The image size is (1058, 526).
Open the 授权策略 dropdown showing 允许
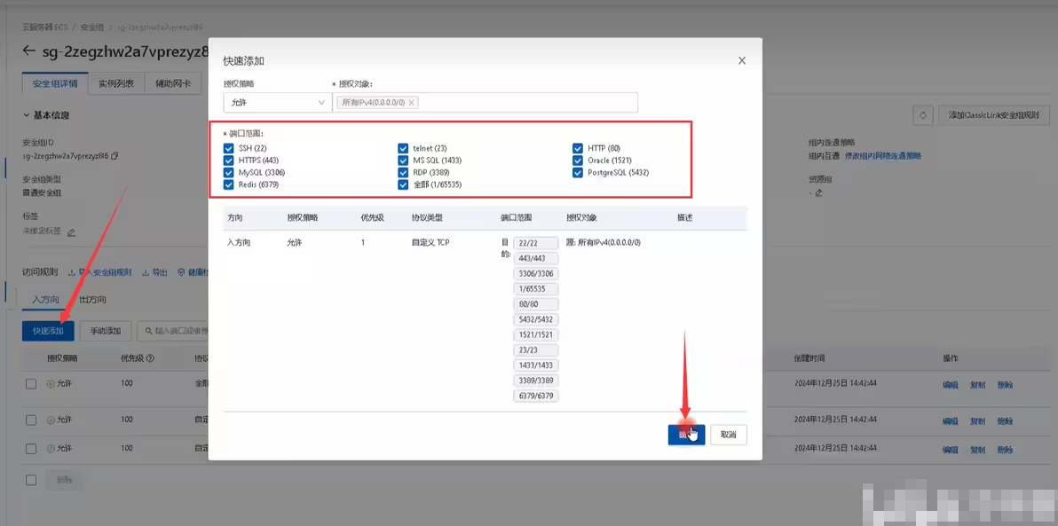click(x=277, y=103)
